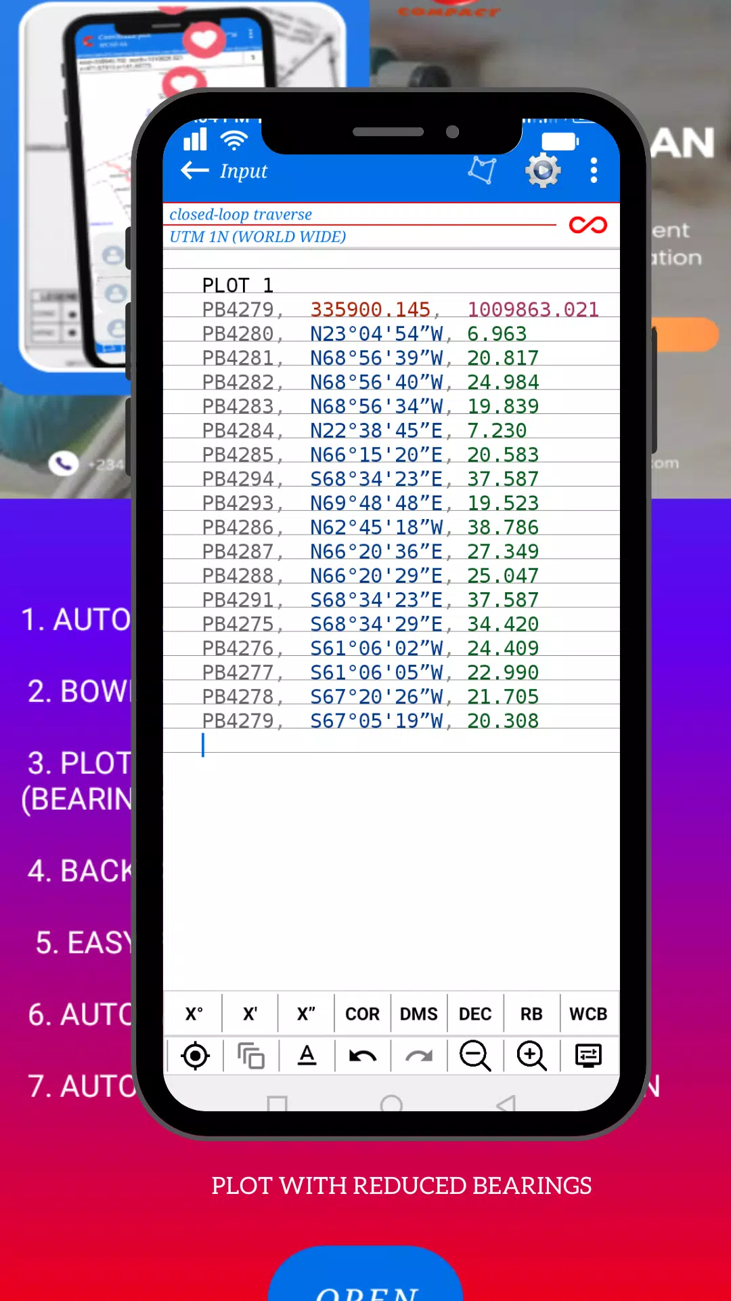Click distance value 6.963
This screenshot has height=1301, width=731.
(x=497, y=334)
